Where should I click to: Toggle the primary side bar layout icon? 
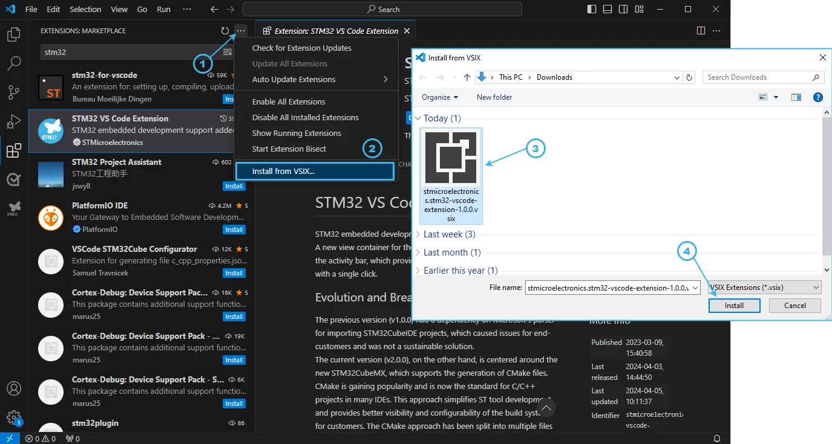pos(591,10)
